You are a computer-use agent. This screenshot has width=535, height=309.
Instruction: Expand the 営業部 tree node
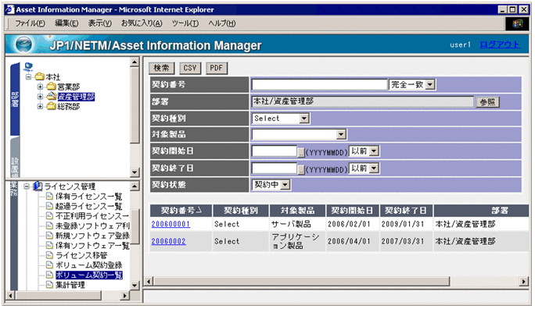pyautogui.click(x=40, y=87)
